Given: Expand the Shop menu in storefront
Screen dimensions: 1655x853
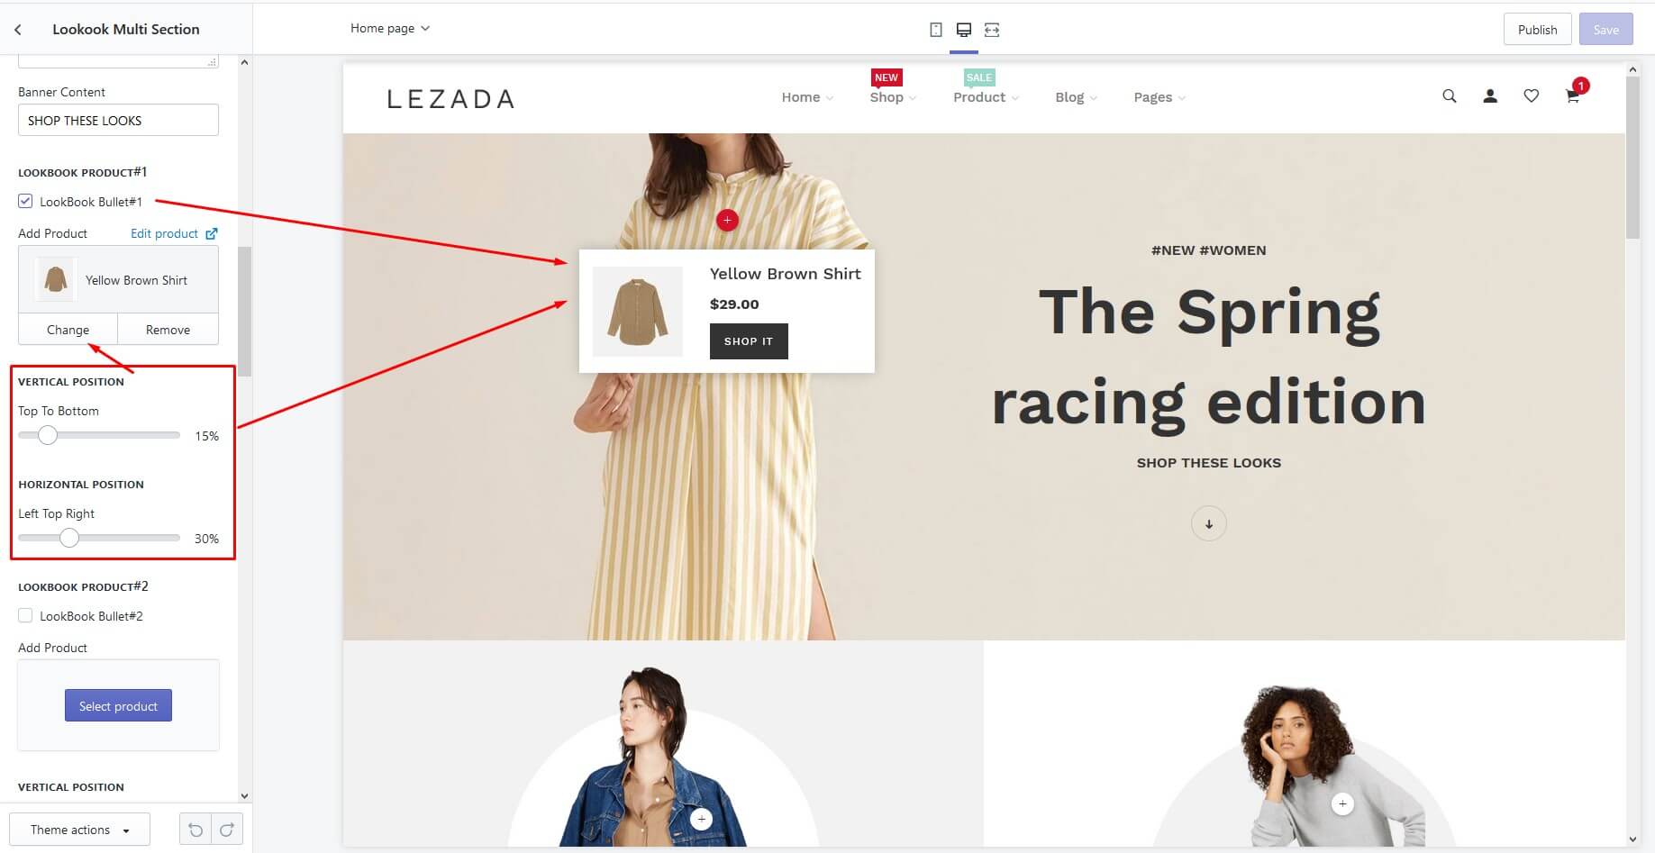Looking at the screenshot, I should pyautogui.click(x=893, y=97).
